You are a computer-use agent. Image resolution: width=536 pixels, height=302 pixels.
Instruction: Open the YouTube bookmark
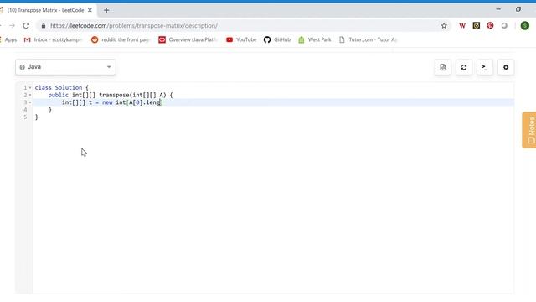[x=241, y=39]
